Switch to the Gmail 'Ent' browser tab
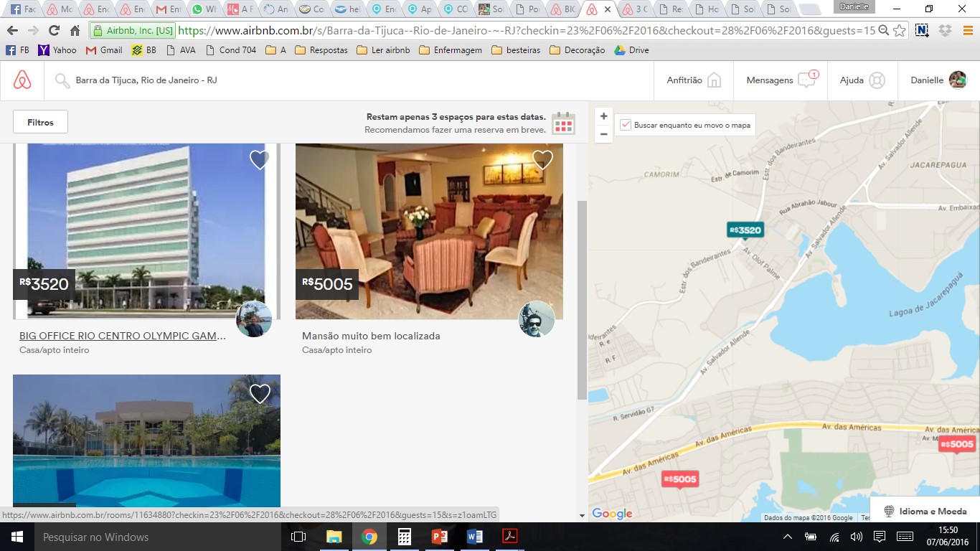 169,10
